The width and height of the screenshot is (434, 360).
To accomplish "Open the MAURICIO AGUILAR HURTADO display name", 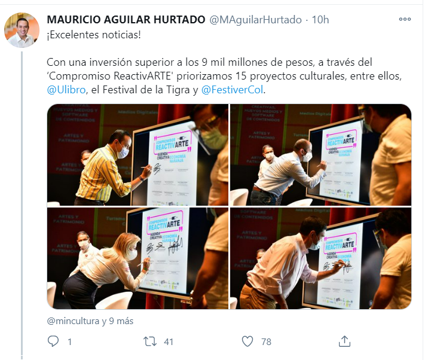I will (126, 20).
